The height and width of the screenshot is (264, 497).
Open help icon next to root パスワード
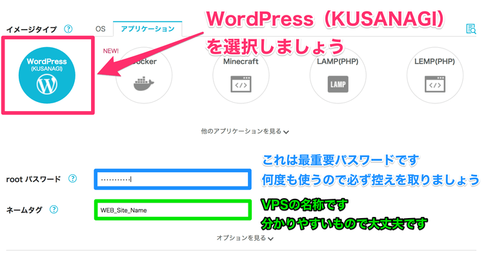click(x=72, y=179)
